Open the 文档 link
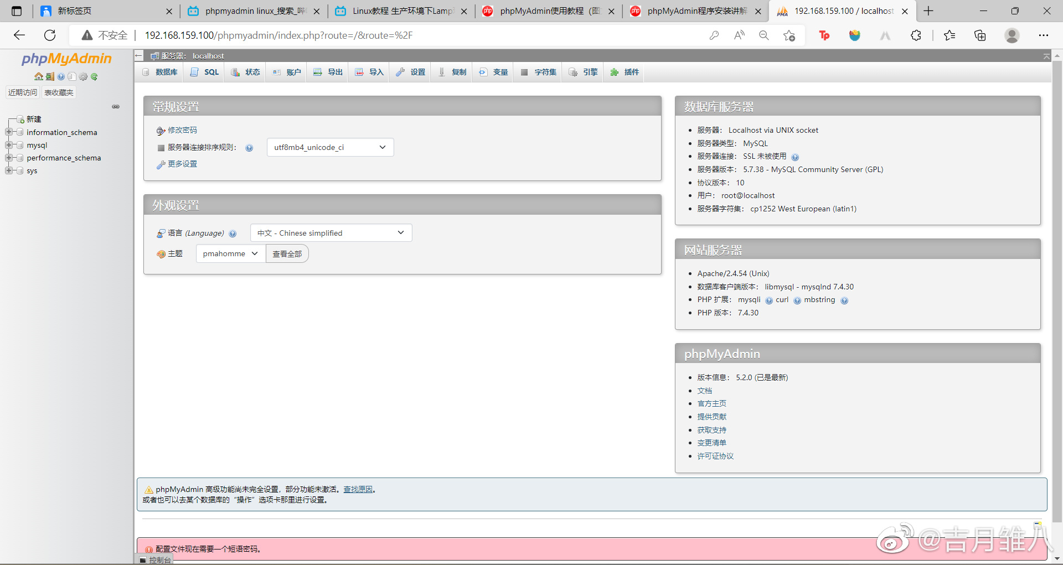The width and height of the screenshot is (1063, 565). [x=705, y=391]
